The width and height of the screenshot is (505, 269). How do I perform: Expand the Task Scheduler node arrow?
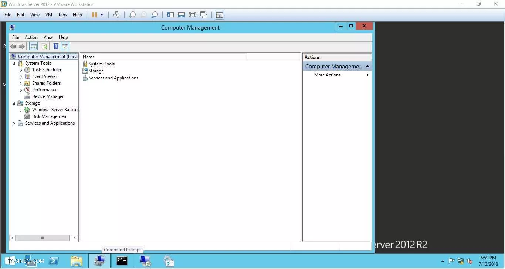(x=21, y=70)
